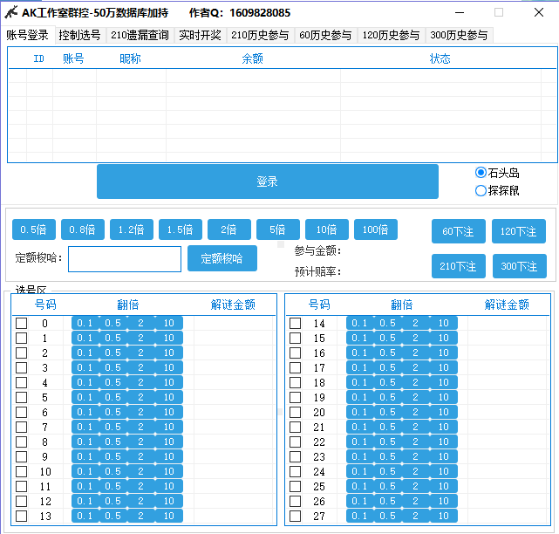Open the 210遗漏查询 tab
Viewport: 559px width, 534px height.
tap(140, 35)
